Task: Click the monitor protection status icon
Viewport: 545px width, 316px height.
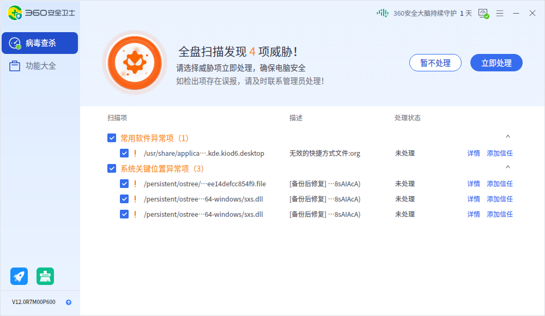Action: click(x=483, y=14)
